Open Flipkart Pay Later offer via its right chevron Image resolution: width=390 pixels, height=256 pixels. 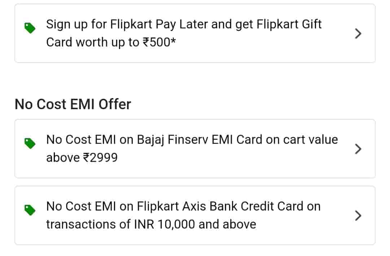(x=358, y=34)
